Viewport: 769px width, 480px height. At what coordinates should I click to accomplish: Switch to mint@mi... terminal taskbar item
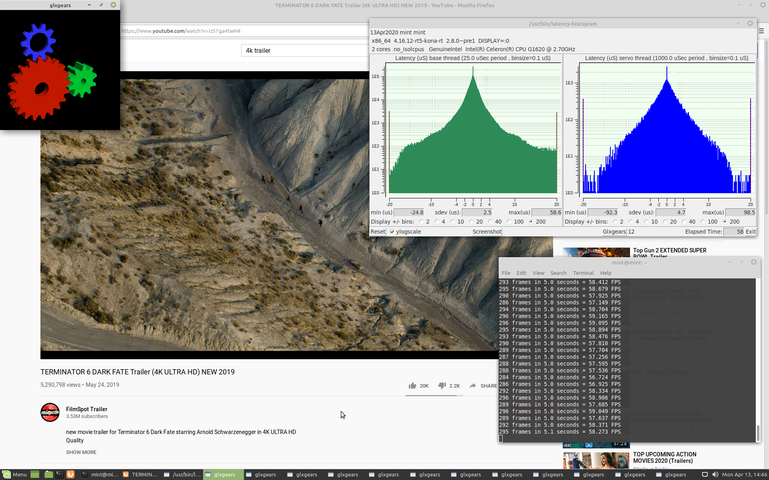click(100, 474)
